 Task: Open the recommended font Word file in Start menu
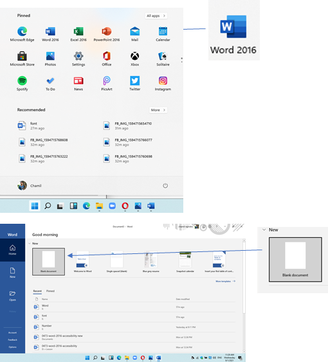point(31,126)
